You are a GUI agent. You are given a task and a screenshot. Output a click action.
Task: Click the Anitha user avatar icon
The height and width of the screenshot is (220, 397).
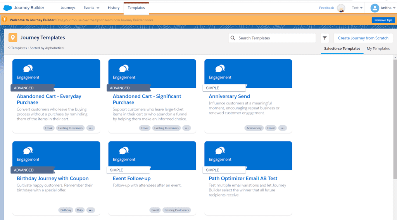click(375, 8)
